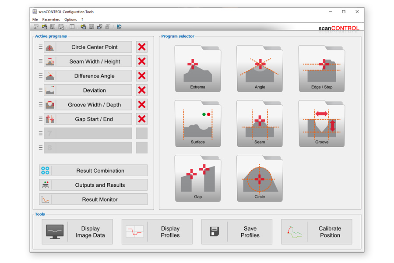The image size is (394, 263).
Task: Open the File menu
Action: pos(35,20)
